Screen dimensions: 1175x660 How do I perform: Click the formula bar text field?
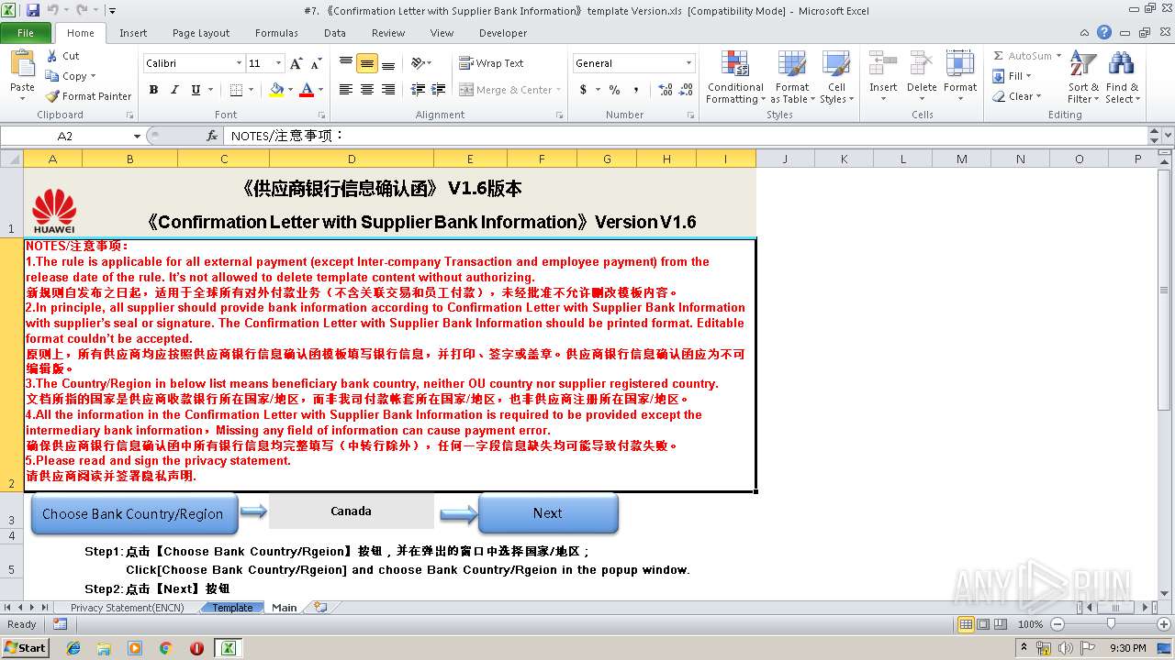coord(684,136)
